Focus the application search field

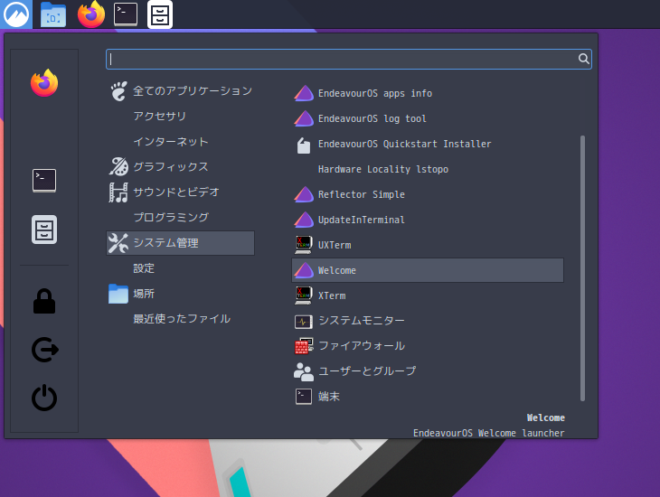(349, 59)
